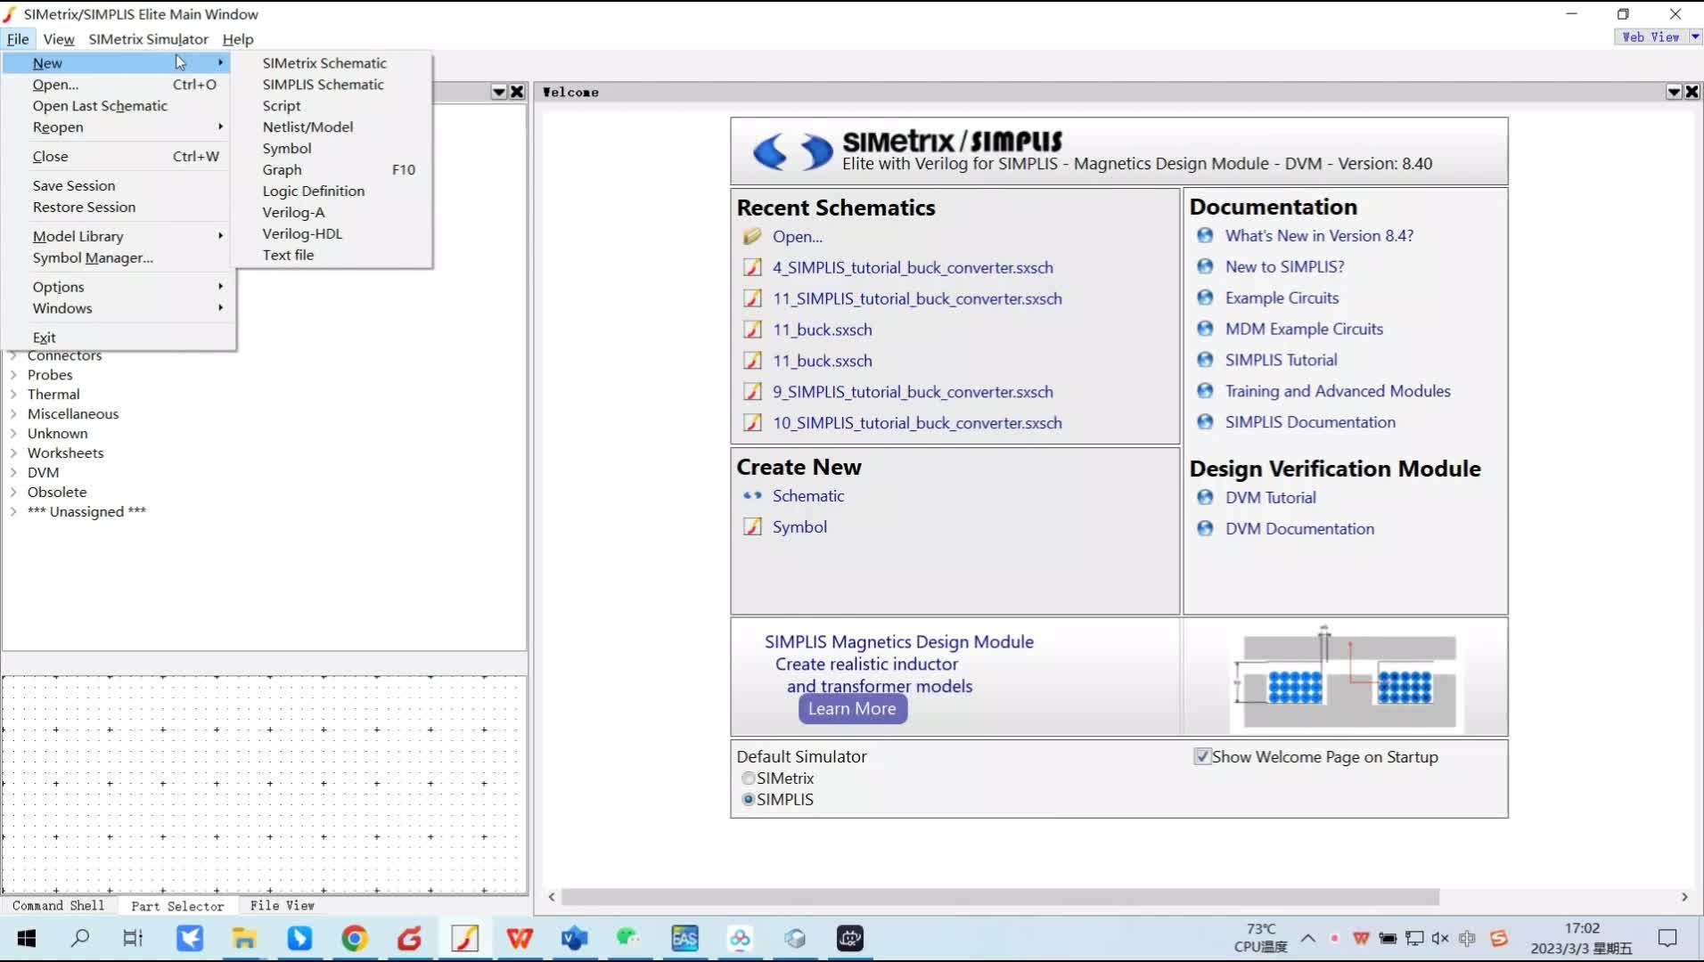
Task: Click right arrow of horizontal scrollbar
Action: tap(1684, 897)
